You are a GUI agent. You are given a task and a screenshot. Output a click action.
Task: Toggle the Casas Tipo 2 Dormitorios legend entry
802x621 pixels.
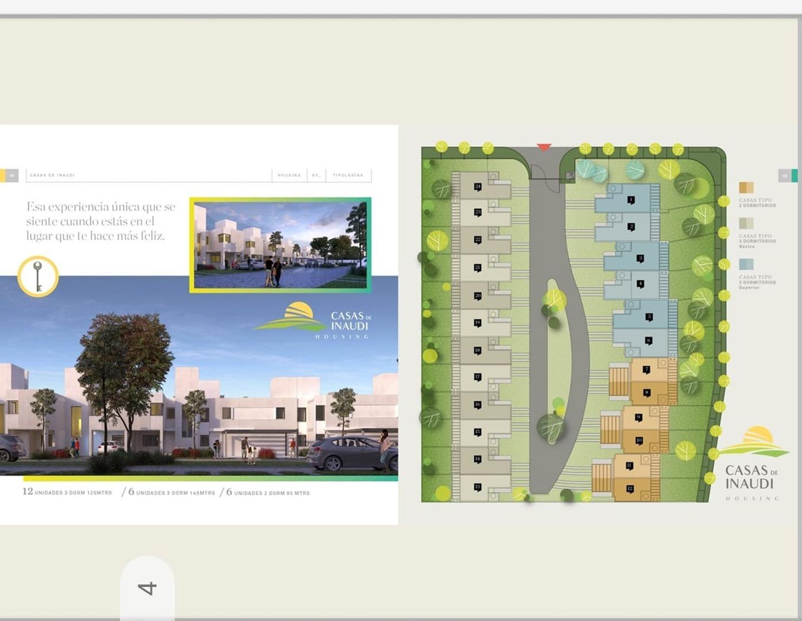[x=757, y=201]
